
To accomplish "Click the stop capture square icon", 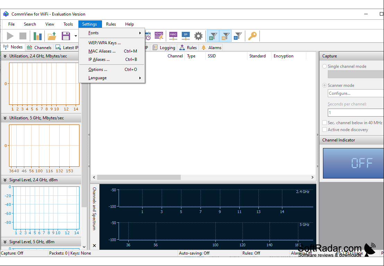I will click(x=23, y=36).
